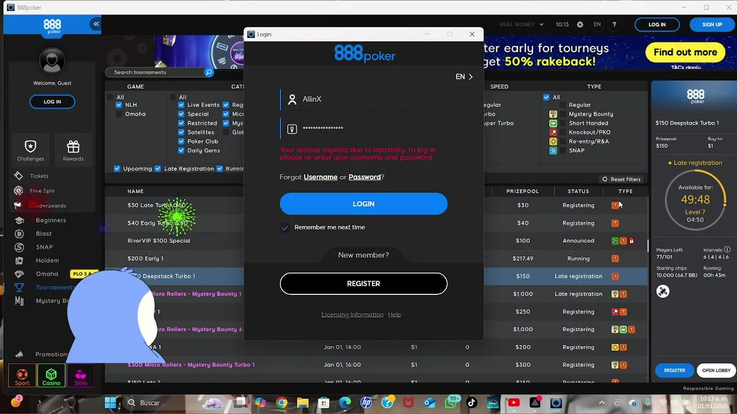Toggle Omaha game checkbox
This screenshot has height=414, width=737.
click(119, 114)
